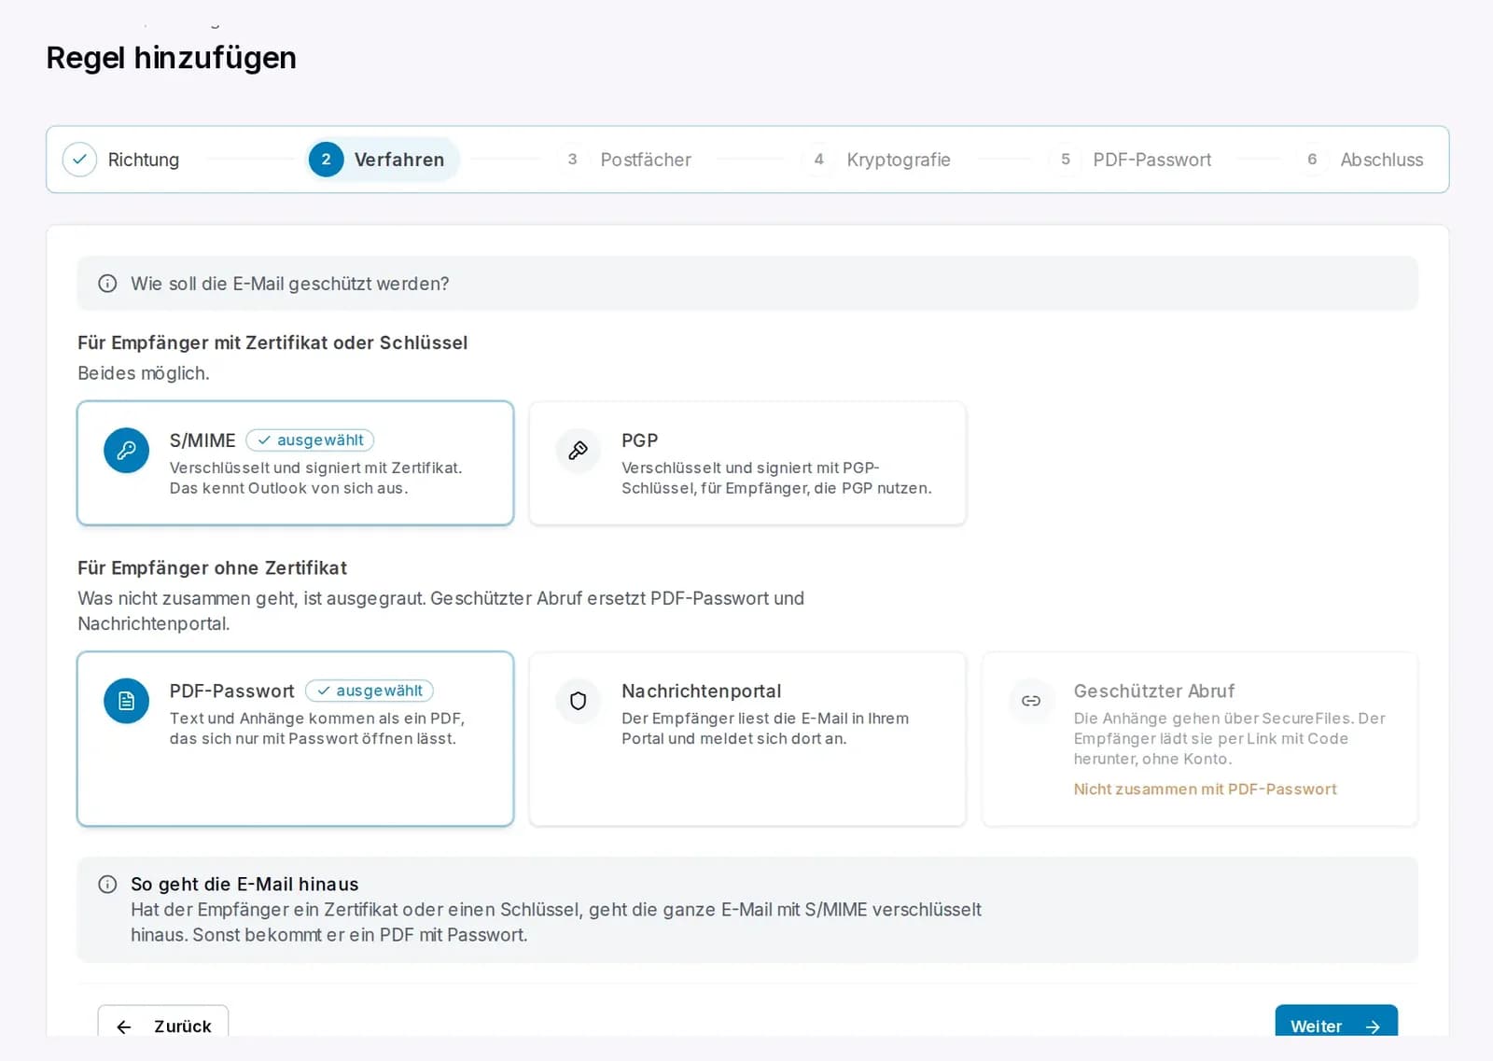This screenshot has width=1493, height=1061.
Task: Click the step number 2 circle
Action: [x=326, y=160]
